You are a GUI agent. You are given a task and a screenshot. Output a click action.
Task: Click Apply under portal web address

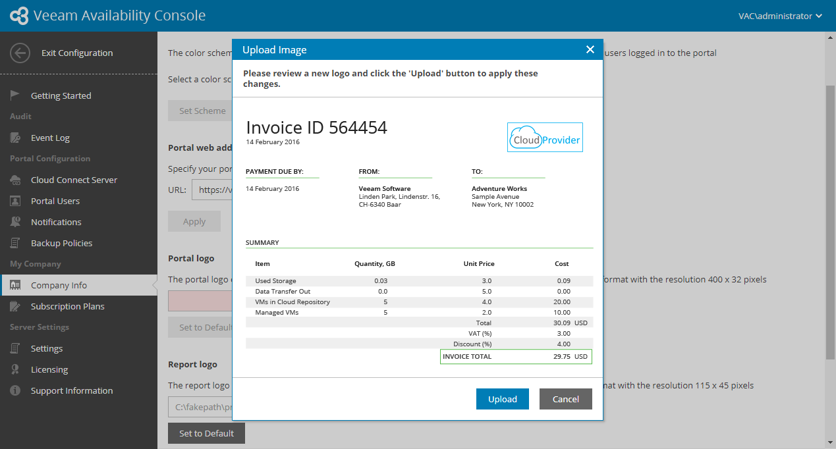point(194,221)
